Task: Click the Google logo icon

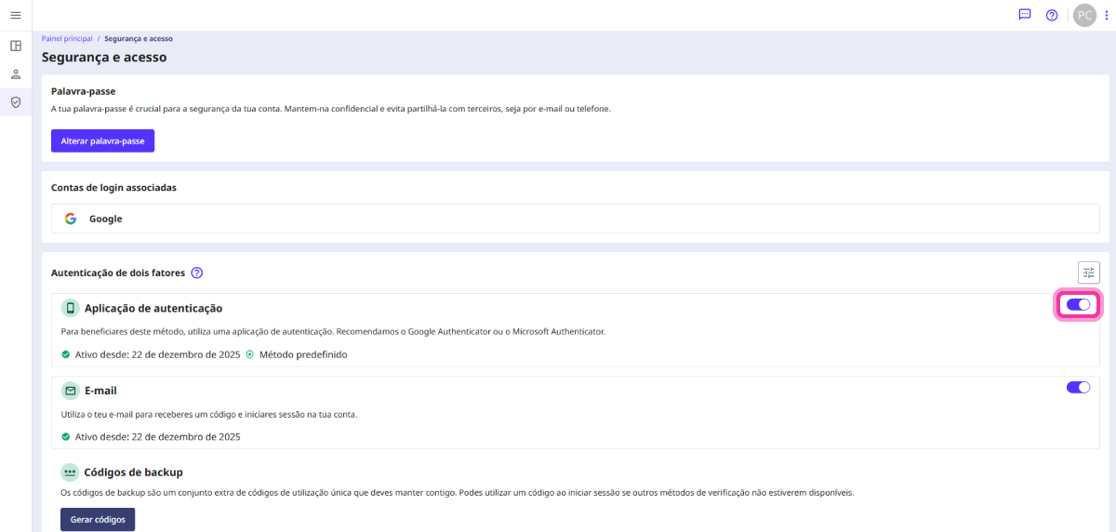Action: [x=71, y=219]
